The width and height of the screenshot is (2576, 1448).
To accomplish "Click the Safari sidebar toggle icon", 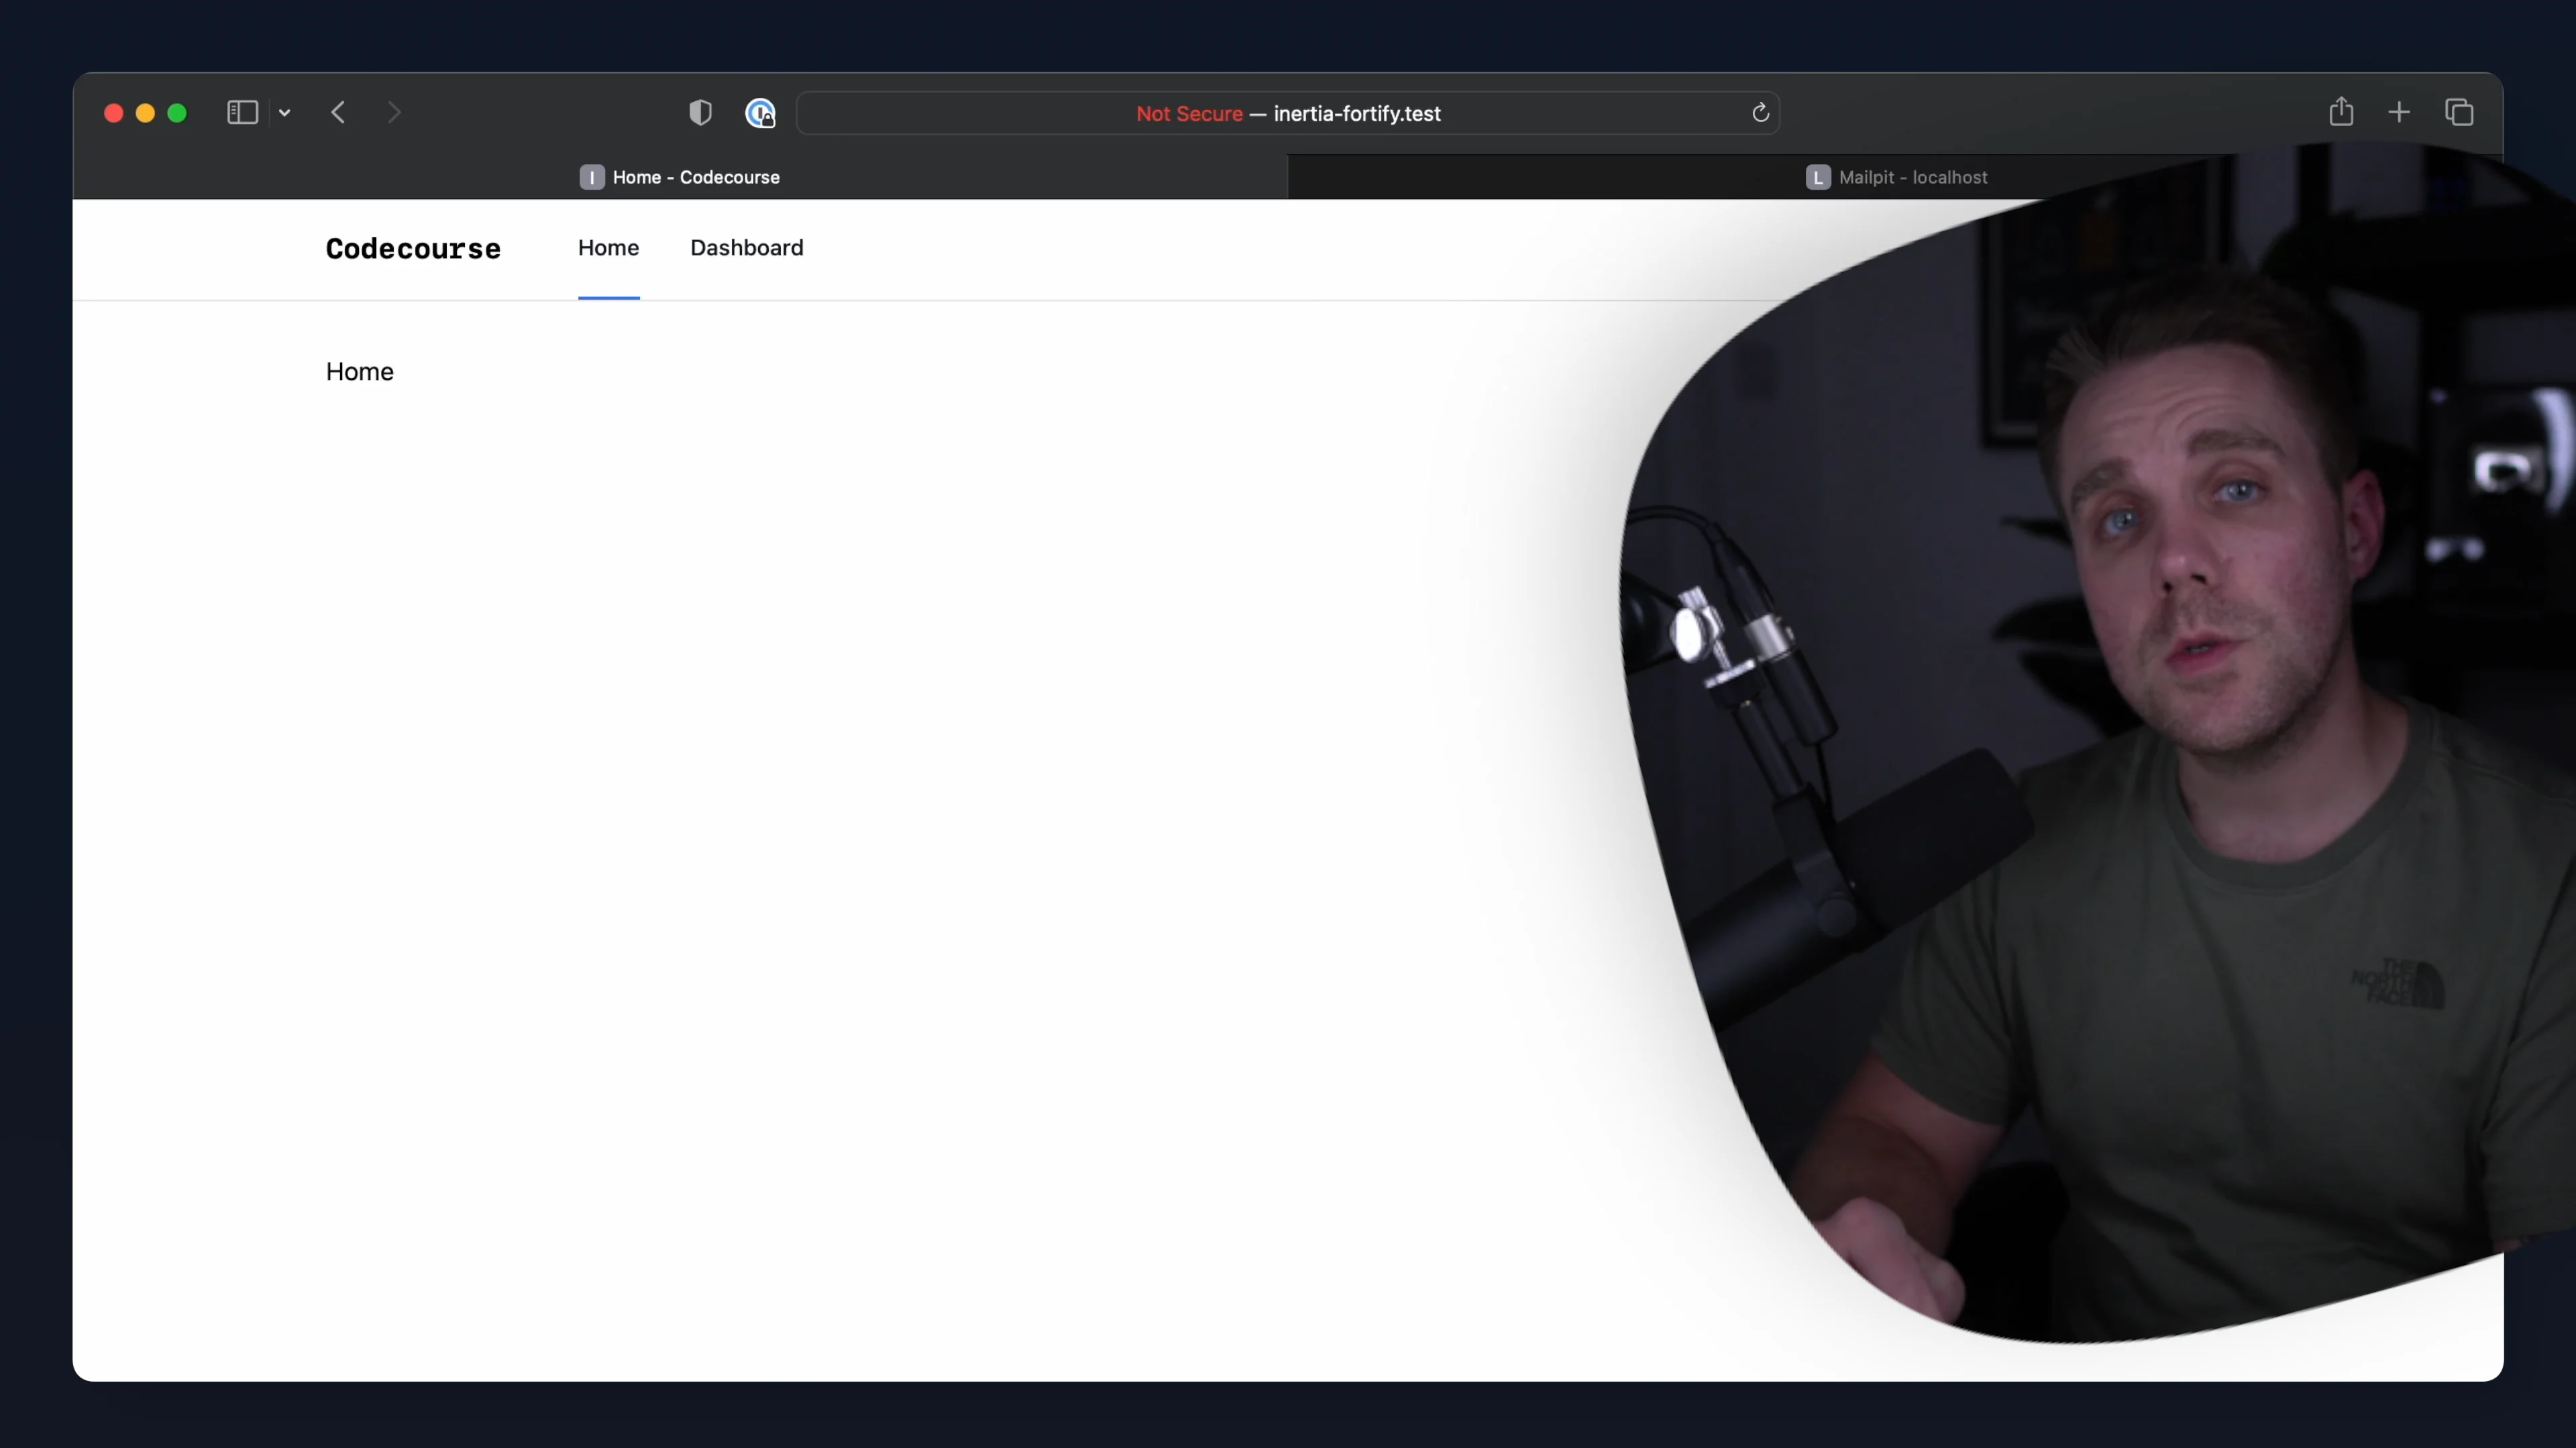I will click(x=242, y=113).
